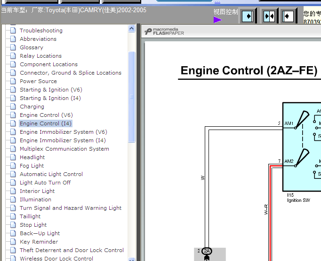Click the page icon beside Power Source
321x261 pixels.
(x=13, y=81)
